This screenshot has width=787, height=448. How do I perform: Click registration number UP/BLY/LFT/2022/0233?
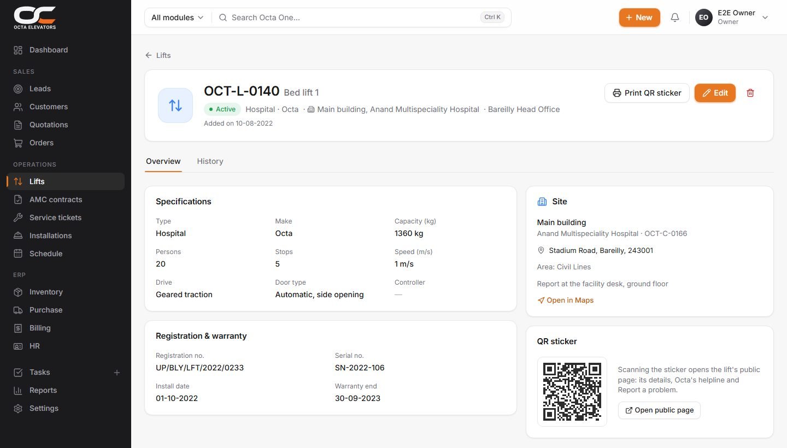[199, 368]
